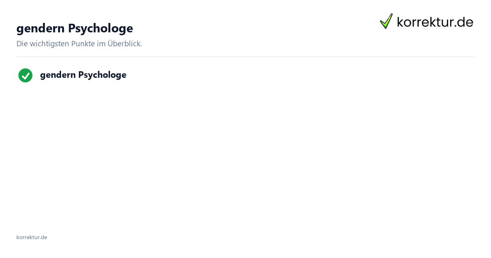Click the words Die wichtigsten in the subtitle
This screenshot has height=258, width=491.
click(x=43, y=43)
